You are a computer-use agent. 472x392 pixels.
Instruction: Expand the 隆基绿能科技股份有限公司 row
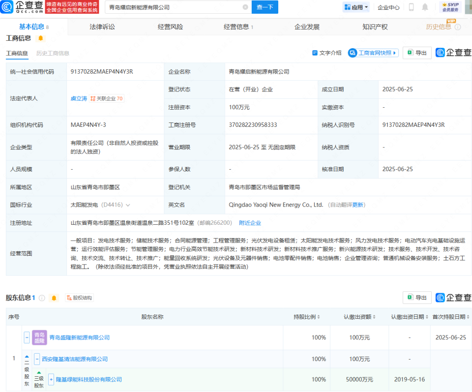pyautogui.click(x=51, y=379)
